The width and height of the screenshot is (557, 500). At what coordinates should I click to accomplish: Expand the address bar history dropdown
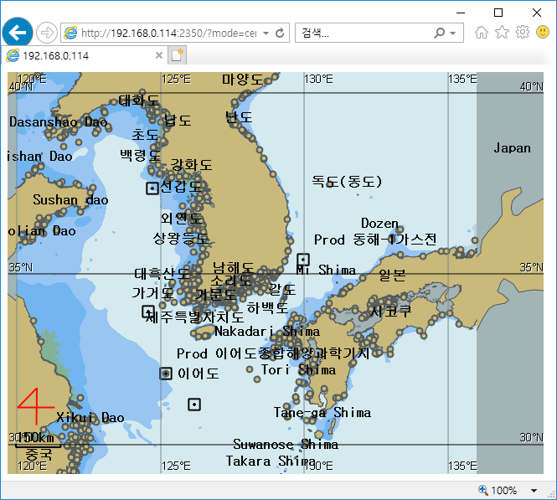[x=266, y=34]
